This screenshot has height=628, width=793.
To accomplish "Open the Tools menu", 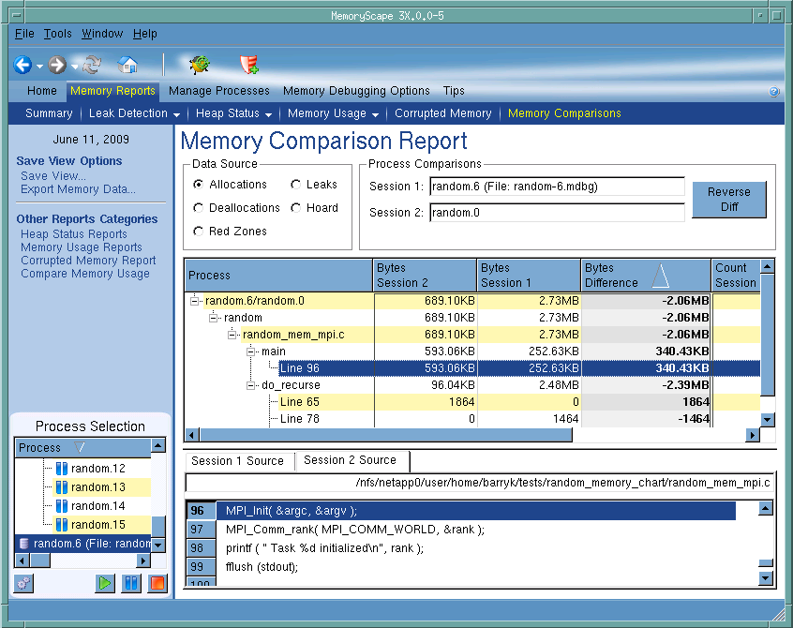I will click(x=57, y=34).
